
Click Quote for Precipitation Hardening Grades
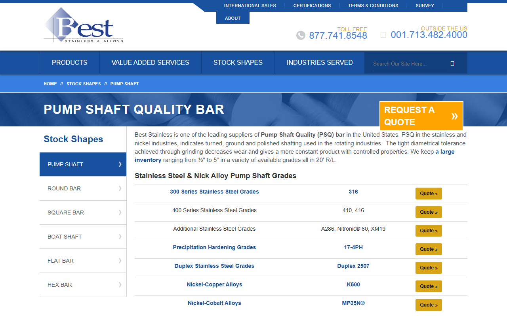pyautogui.click(x=429, y=249)
